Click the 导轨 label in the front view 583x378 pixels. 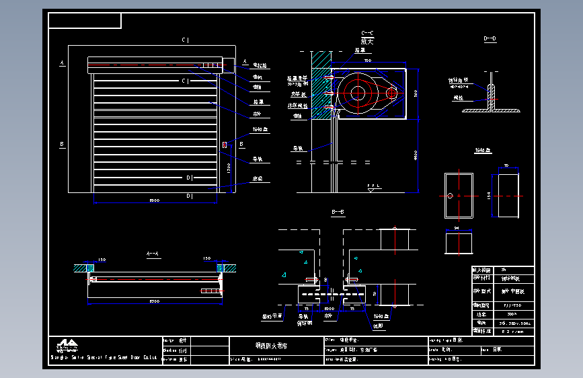[x=258, y=159]
